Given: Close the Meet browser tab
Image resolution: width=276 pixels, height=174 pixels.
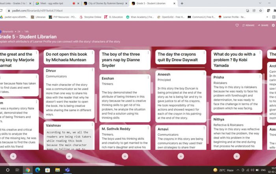Looking at the screenshot, I should click(78, 3).
